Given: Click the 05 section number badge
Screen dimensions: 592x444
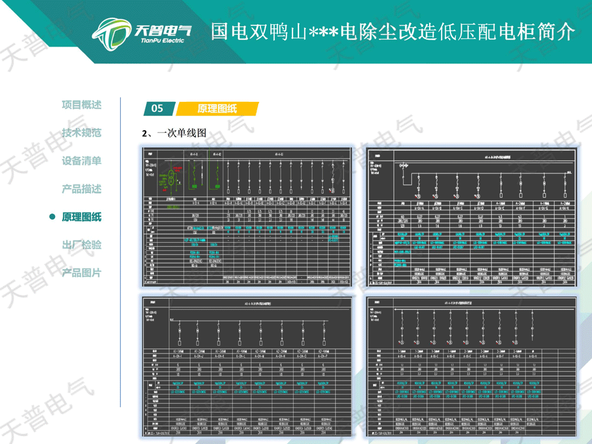Looking at the screenshot, I should click(x=159, y=109).
